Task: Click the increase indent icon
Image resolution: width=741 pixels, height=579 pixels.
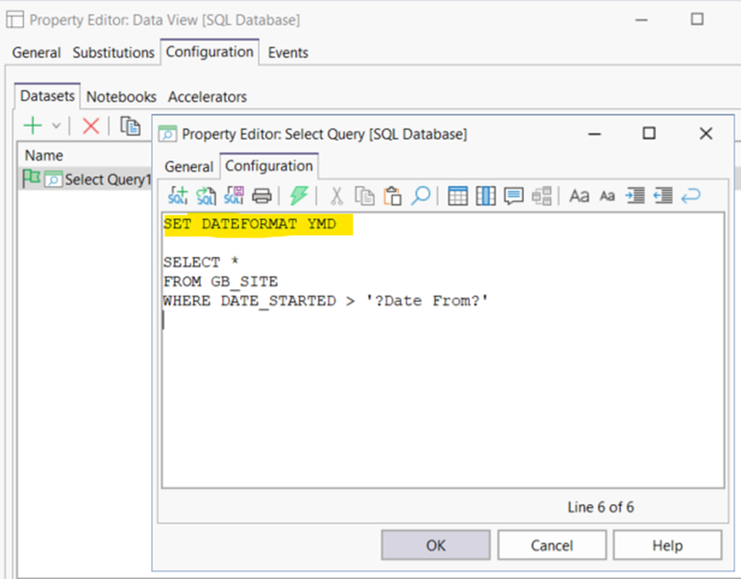Action: point(634,196)
